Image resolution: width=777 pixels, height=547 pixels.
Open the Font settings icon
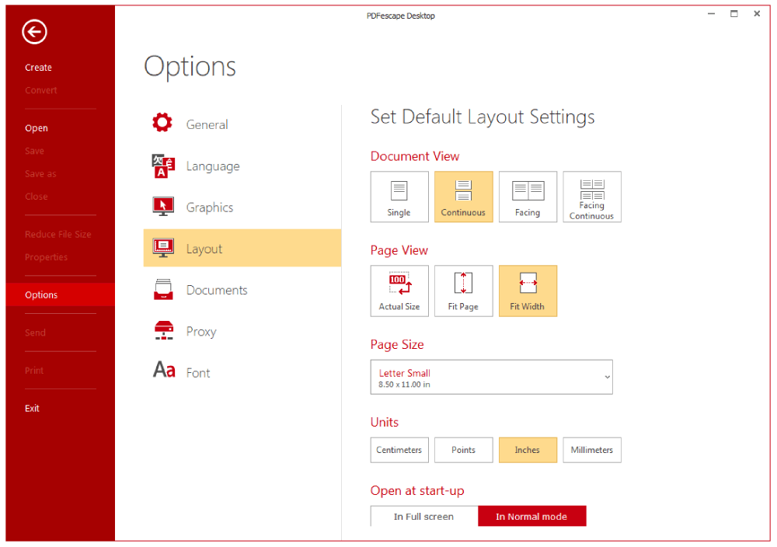(163, 371)
